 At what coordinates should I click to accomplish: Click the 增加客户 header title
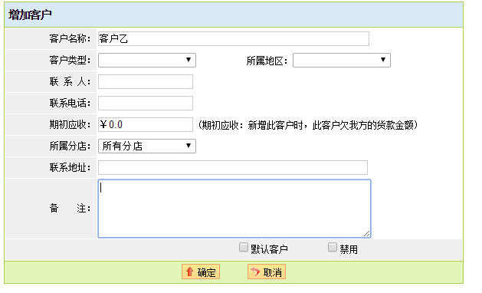coord(30,15)
